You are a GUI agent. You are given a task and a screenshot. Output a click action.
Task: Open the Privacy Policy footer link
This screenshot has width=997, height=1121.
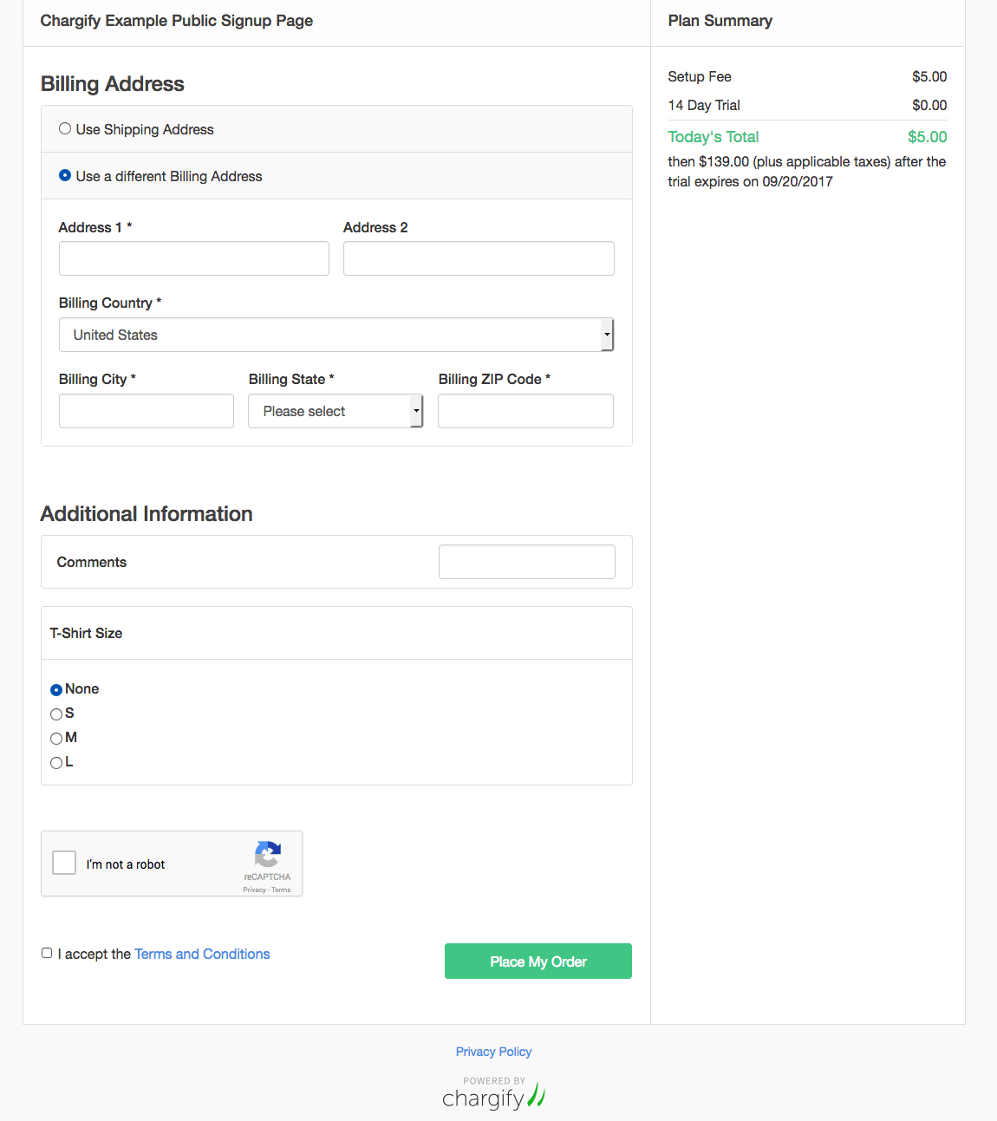(493, 1052)
